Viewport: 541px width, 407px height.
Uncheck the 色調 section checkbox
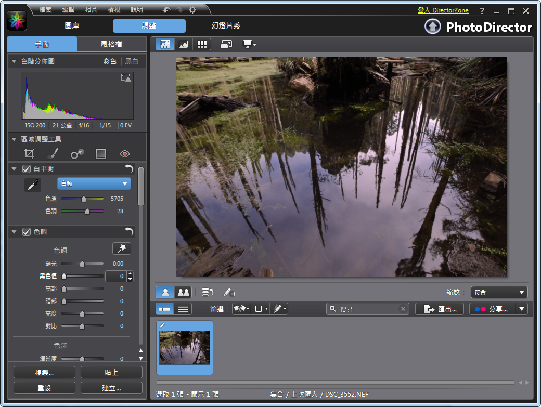27,232
